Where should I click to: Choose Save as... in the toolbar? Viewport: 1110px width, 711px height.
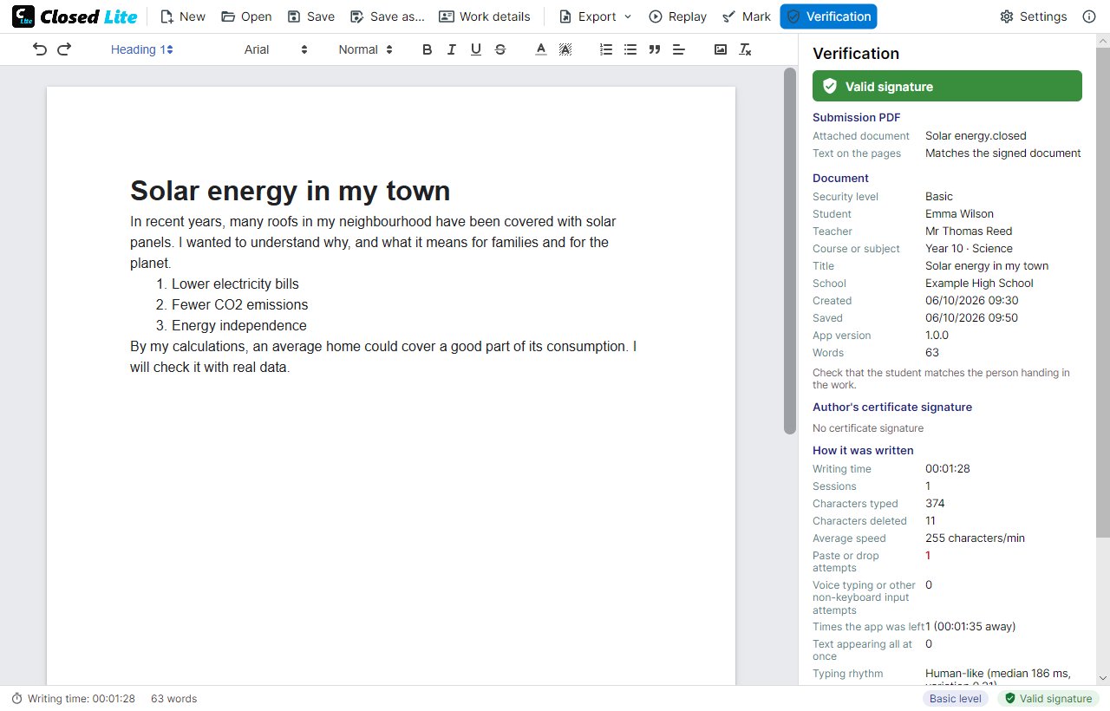click(388, 16)
